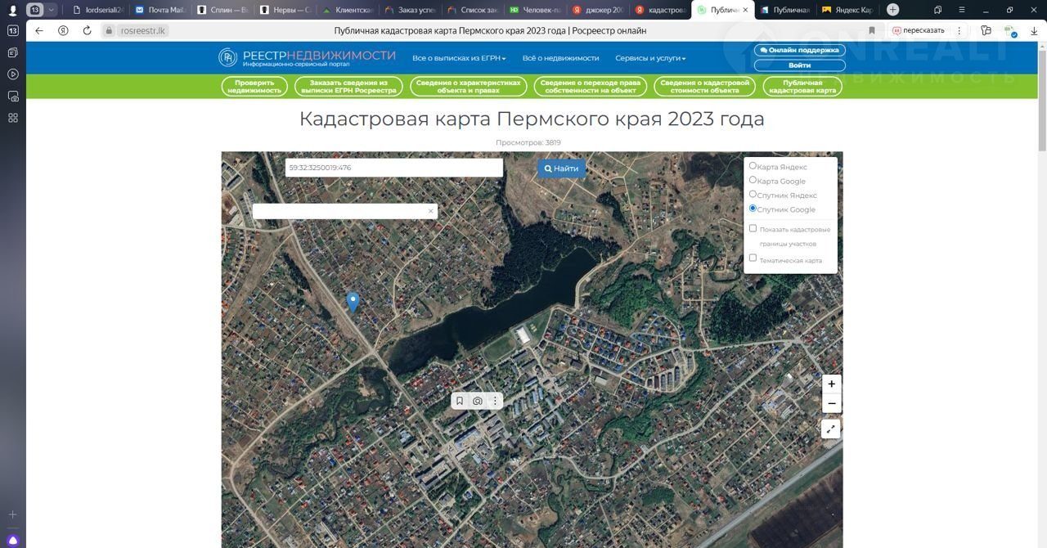Click the Реестр Недвижимости logo
The image size is (1047, 548).
307,57
